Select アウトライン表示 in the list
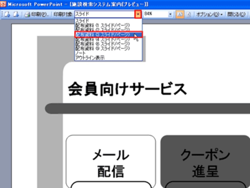The width and height of the screenshot is (250, 188). 108,58
